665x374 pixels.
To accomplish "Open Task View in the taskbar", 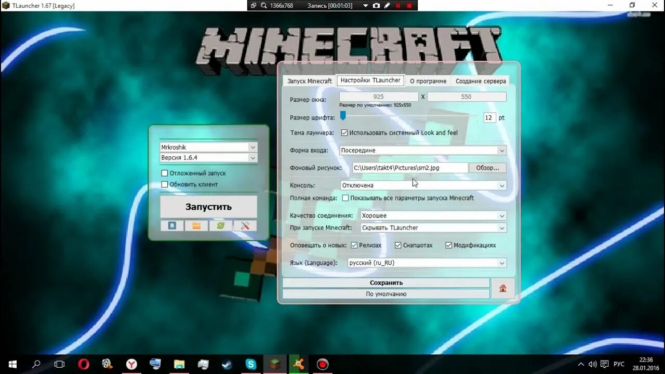I will click(x=60, y=364).
